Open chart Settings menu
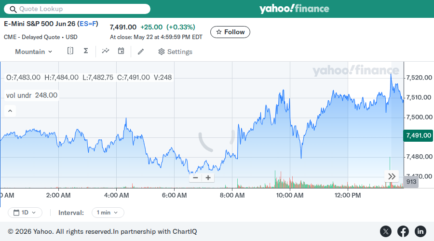 (175, 52)
